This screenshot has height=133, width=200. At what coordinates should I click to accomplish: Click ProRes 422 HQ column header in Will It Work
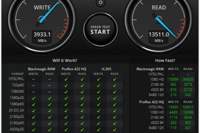[74, 69]
